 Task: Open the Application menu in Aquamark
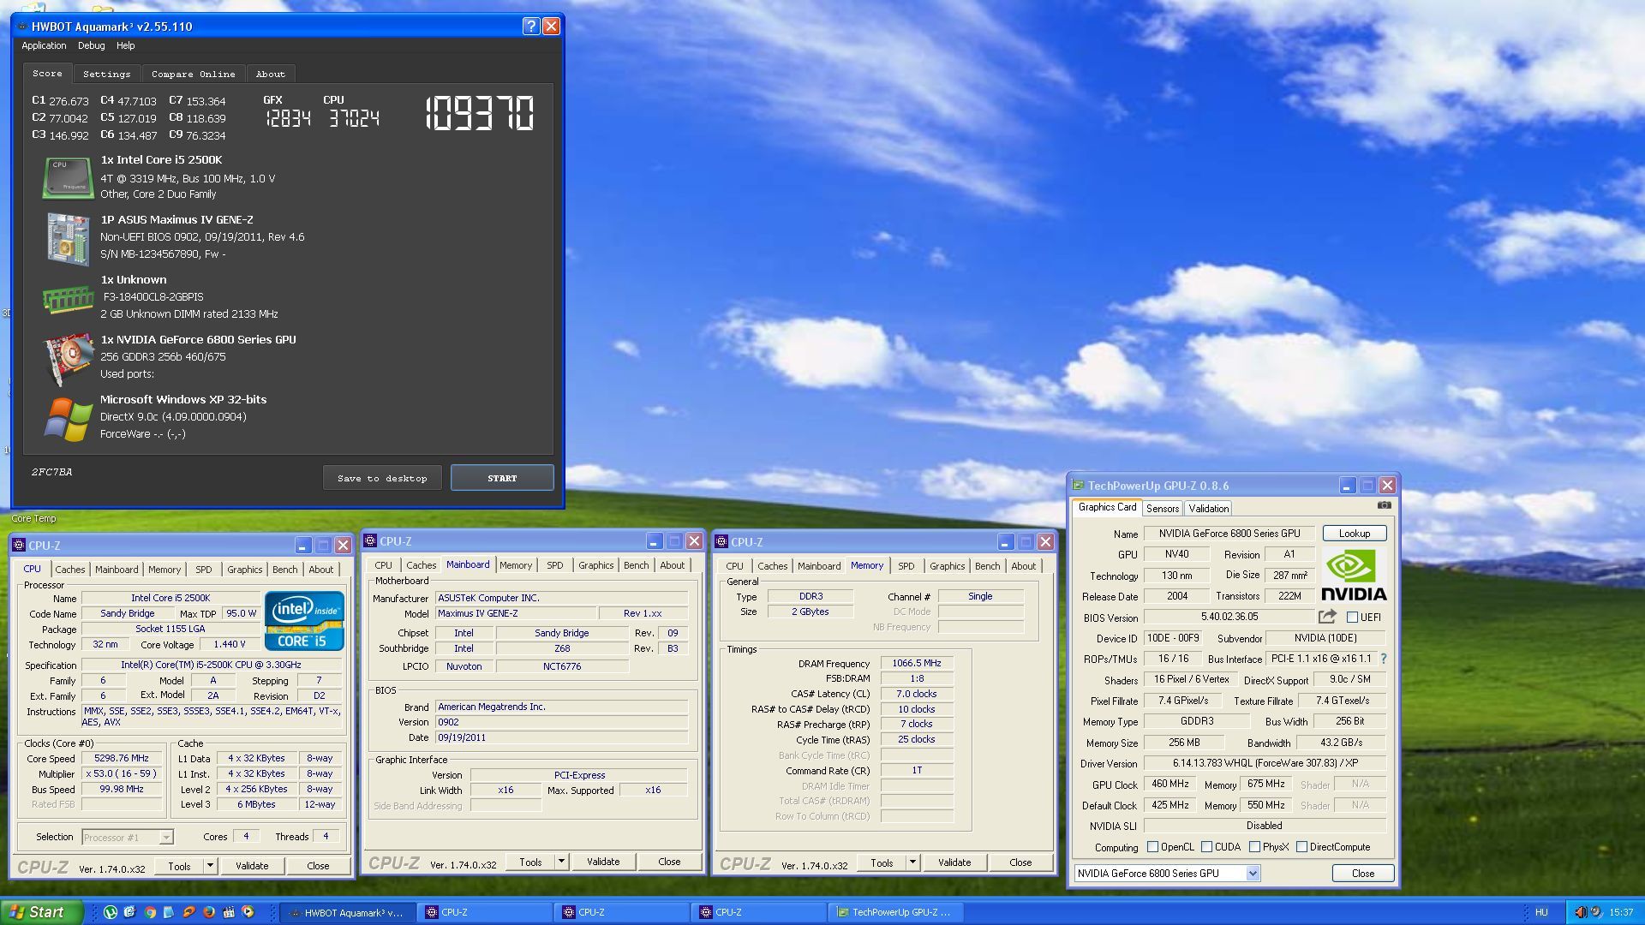(44, 46)
